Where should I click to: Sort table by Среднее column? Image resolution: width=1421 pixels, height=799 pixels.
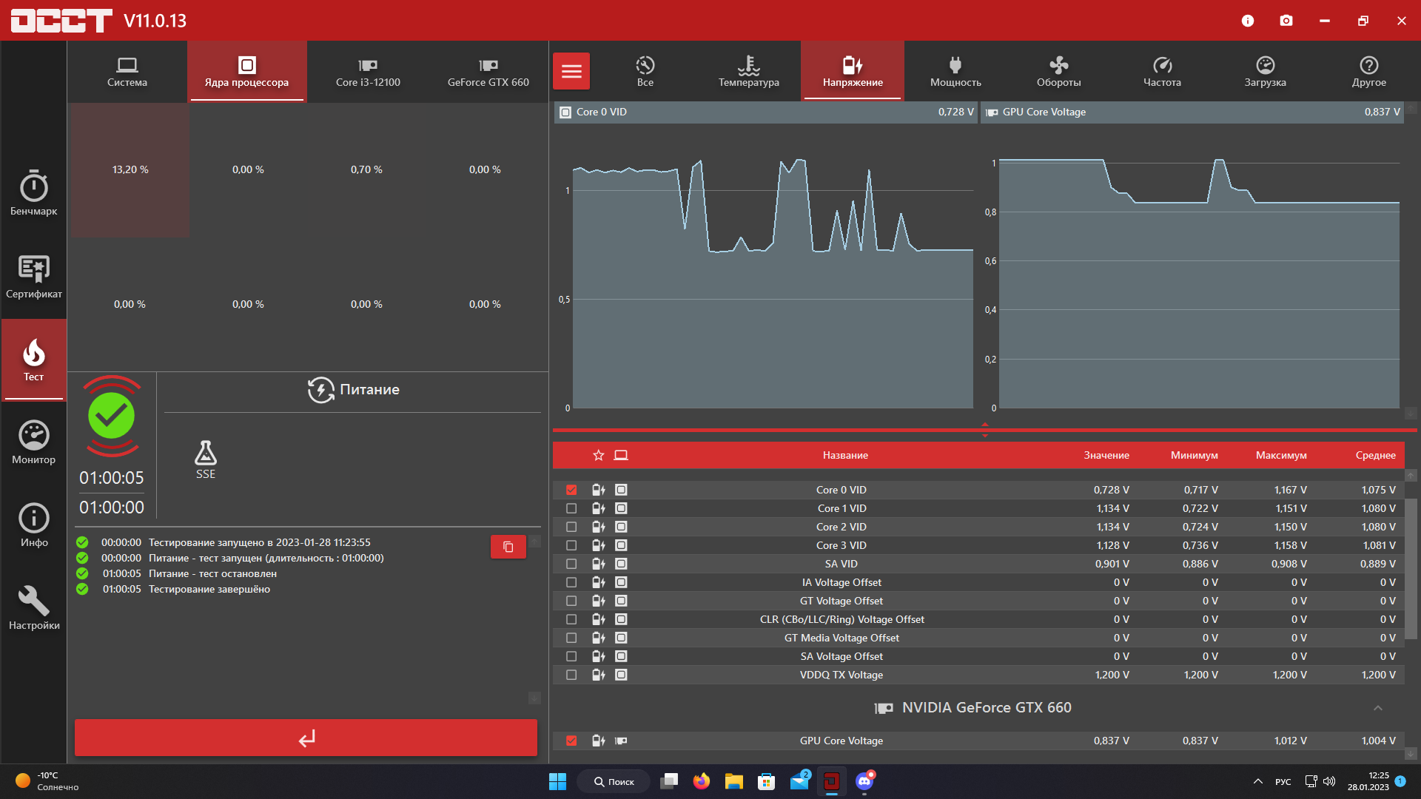[x=1376, y=455]
